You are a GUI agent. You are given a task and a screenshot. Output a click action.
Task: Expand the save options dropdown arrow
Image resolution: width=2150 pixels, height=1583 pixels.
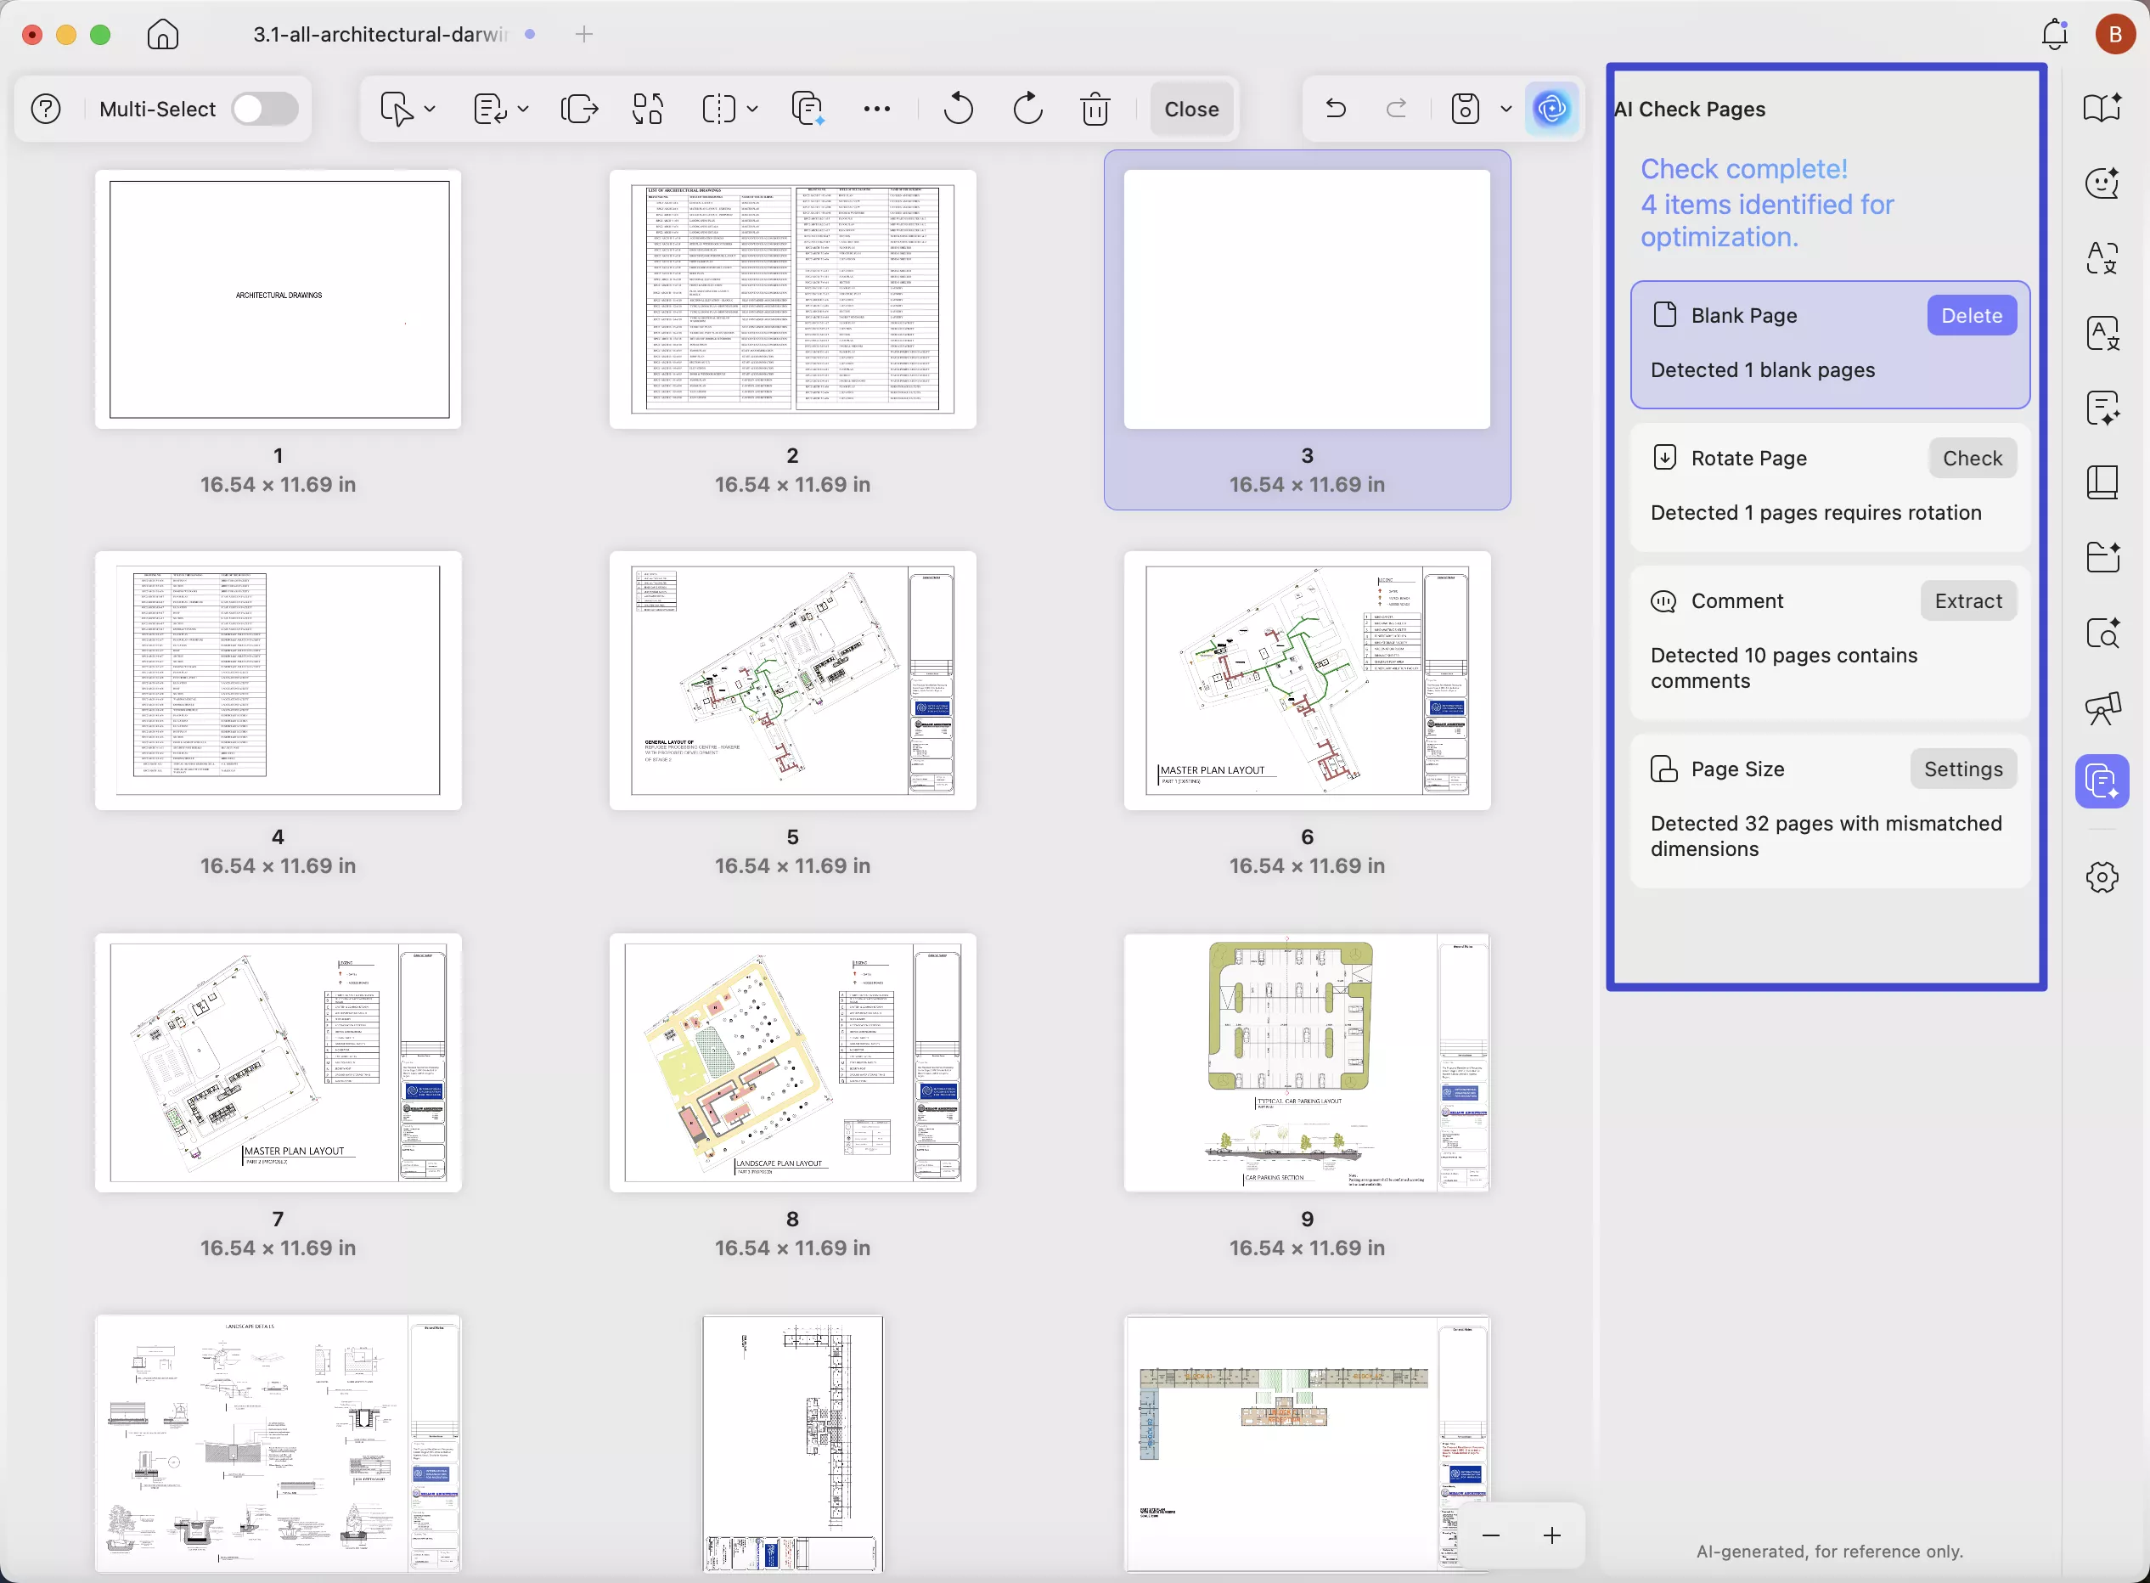point(1506,110)
